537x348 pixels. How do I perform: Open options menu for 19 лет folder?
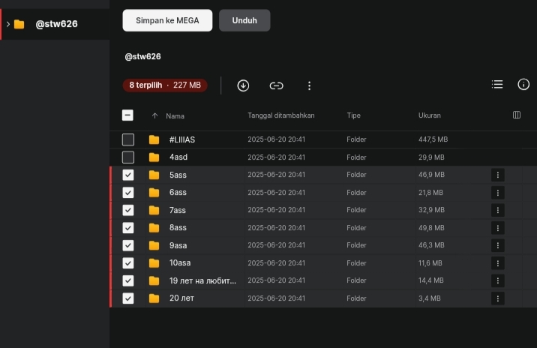click(497, 280)
